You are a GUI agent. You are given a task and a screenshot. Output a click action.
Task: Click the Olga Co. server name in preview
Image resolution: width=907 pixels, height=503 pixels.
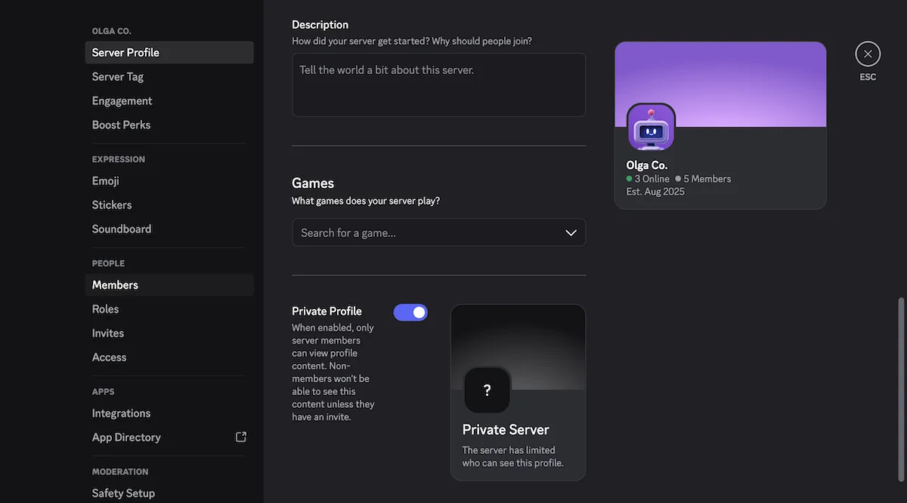coord(647,165)
